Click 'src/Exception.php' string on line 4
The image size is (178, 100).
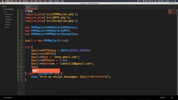(x=60, y=21)
